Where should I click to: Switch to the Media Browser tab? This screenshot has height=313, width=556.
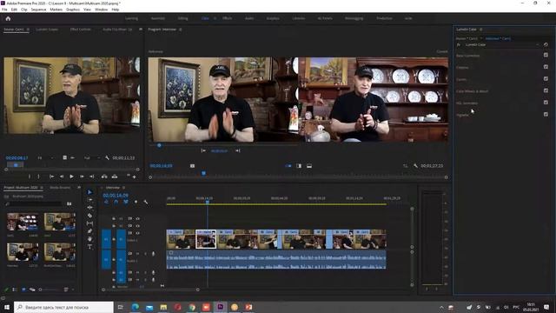pos(60,188)
